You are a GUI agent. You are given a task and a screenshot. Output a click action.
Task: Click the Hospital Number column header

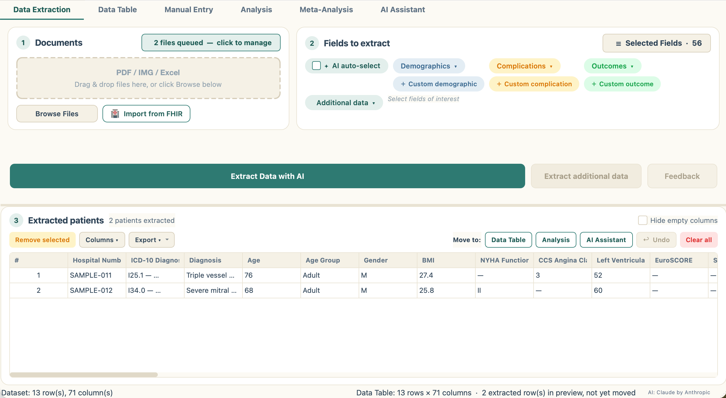point(97,260)
